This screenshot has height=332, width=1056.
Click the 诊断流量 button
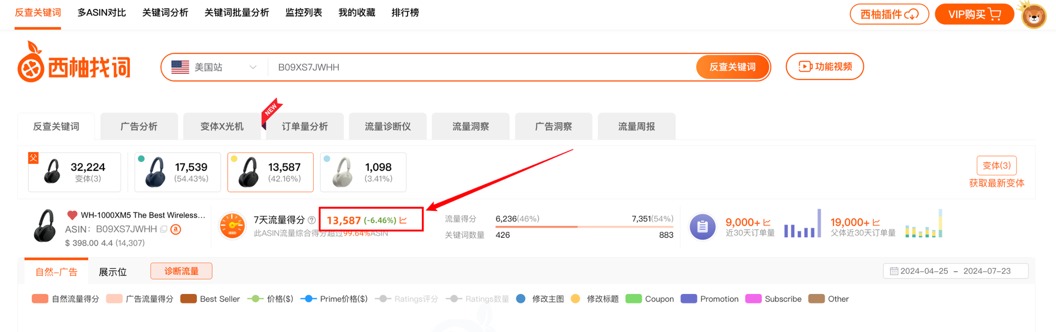point(181,271)
